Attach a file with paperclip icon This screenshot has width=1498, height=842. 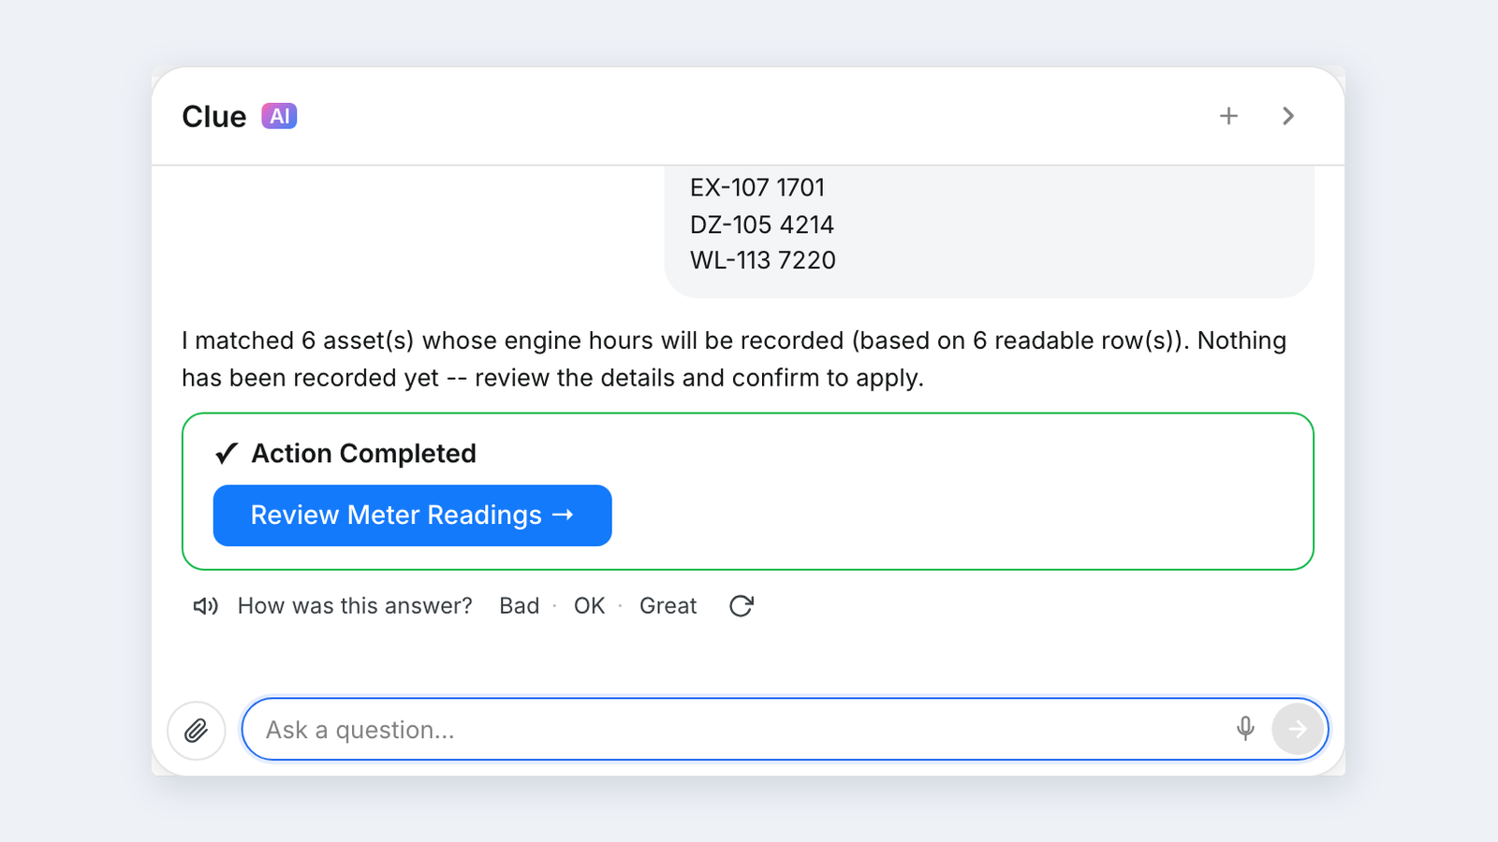pos(197,730)
